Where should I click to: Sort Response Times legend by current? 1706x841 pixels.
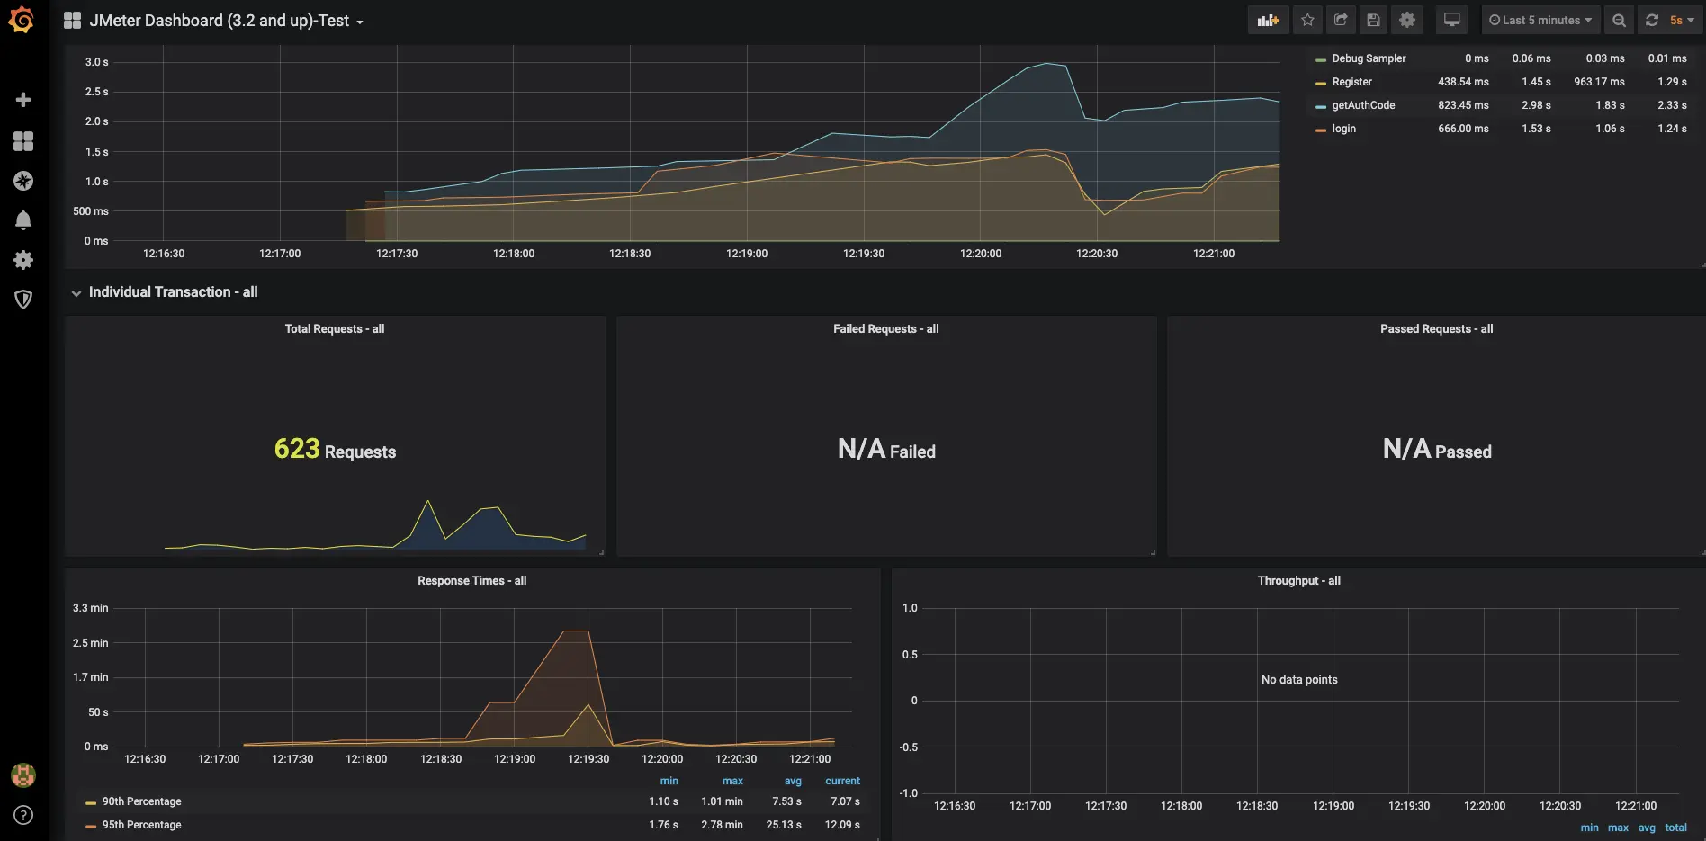click(x=842, y=781)
